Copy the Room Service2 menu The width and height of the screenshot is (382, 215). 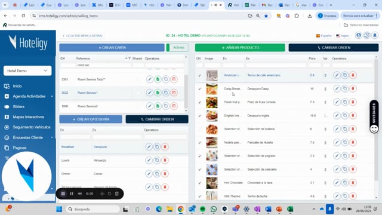point(166,106)
